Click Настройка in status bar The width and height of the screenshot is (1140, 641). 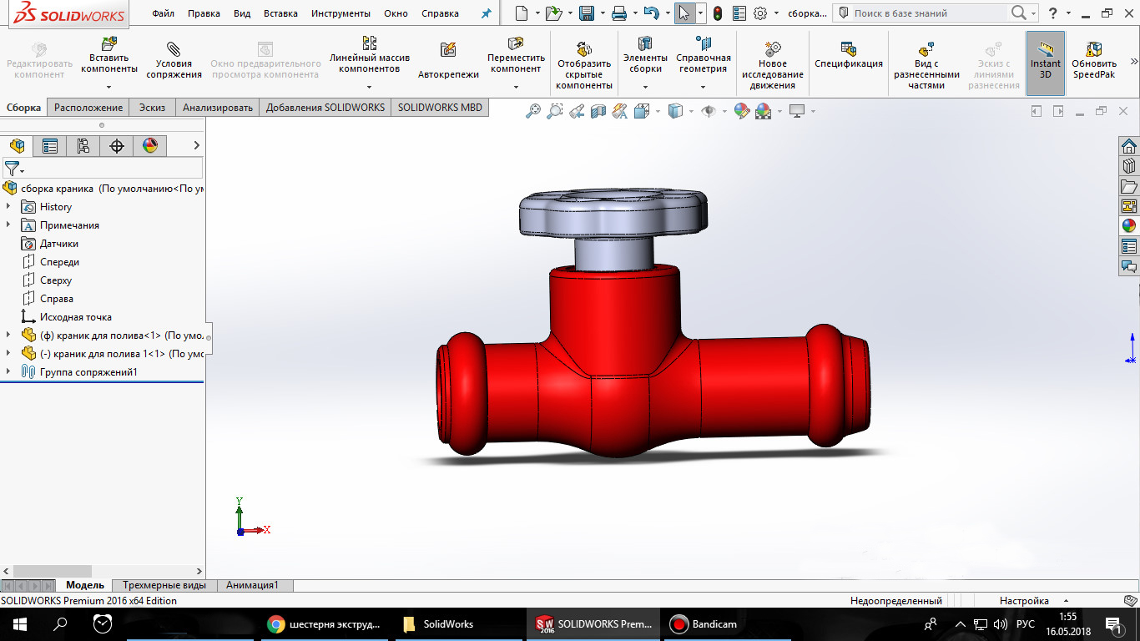tap(1024, 600)
